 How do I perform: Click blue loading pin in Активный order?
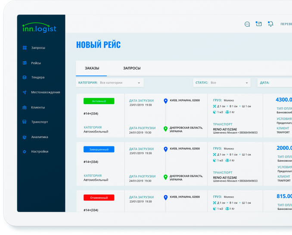[165, 101]
